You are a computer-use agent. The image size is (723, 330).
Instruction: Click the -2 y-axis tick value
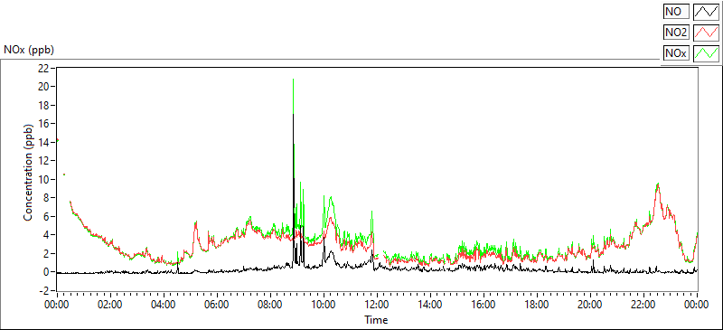click(x=44, y=291)
